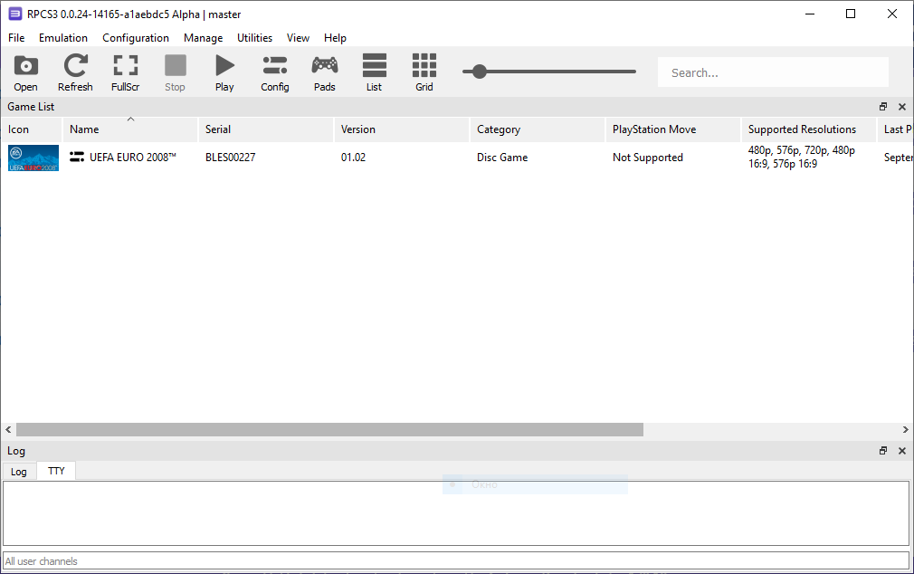The height and width of the screenshot is (574, 914).
Task: Click the custom config icon beside UEFA EURO
Action: 76,157
